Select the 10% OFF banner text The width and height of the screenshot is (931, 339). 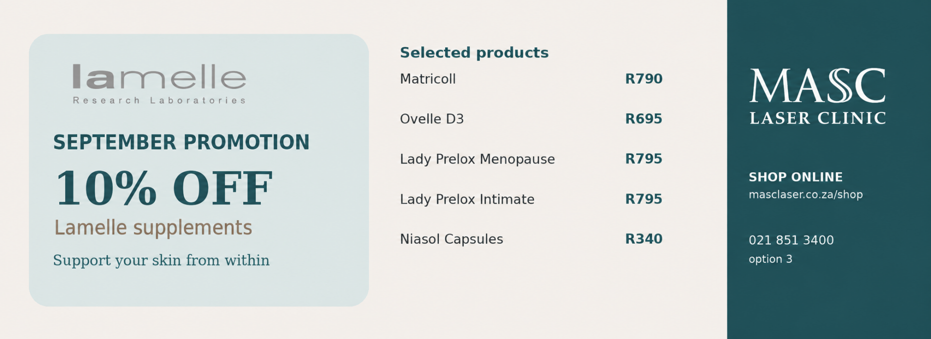(x=163, y=188)
